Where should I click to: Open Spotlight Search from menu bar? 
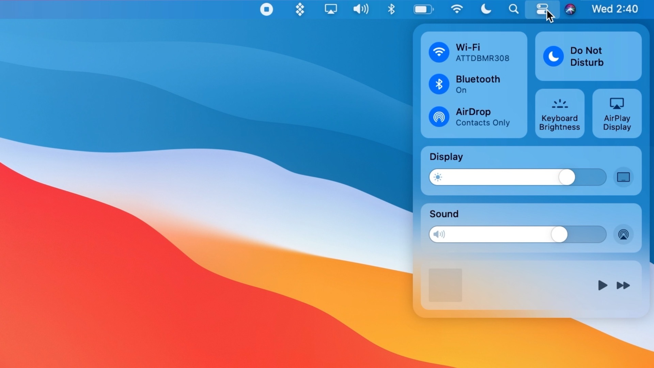click(x=513, y=9)
